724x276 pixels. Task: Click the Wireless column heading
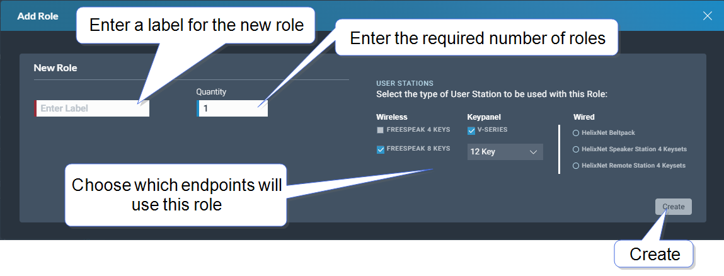point(392,117)
